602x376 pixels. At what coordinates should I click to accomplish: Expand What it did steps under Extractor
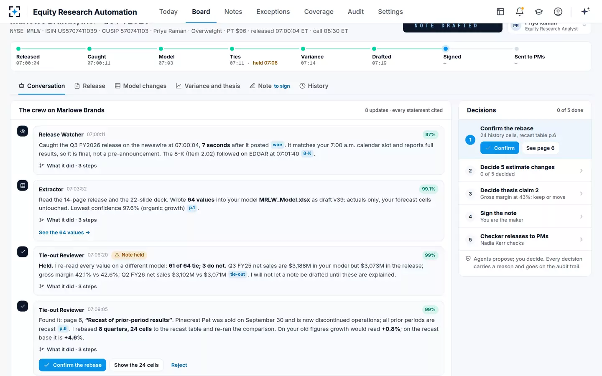68,220
